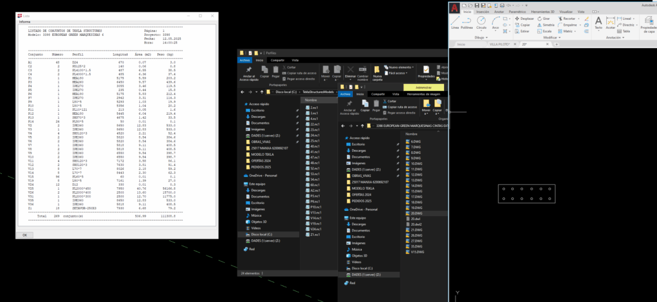657x302 pixels.
Task: Select the Polilínea tool
Action: tap(466, 22)
